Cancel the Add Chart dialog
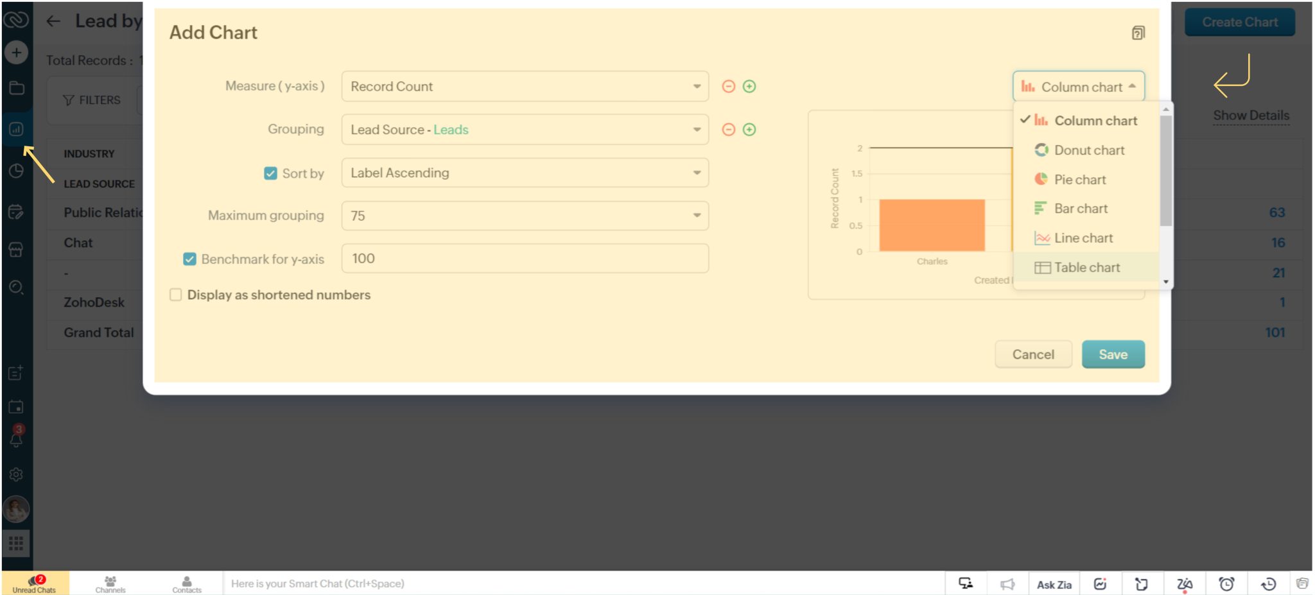 (x=1033, y=354)
